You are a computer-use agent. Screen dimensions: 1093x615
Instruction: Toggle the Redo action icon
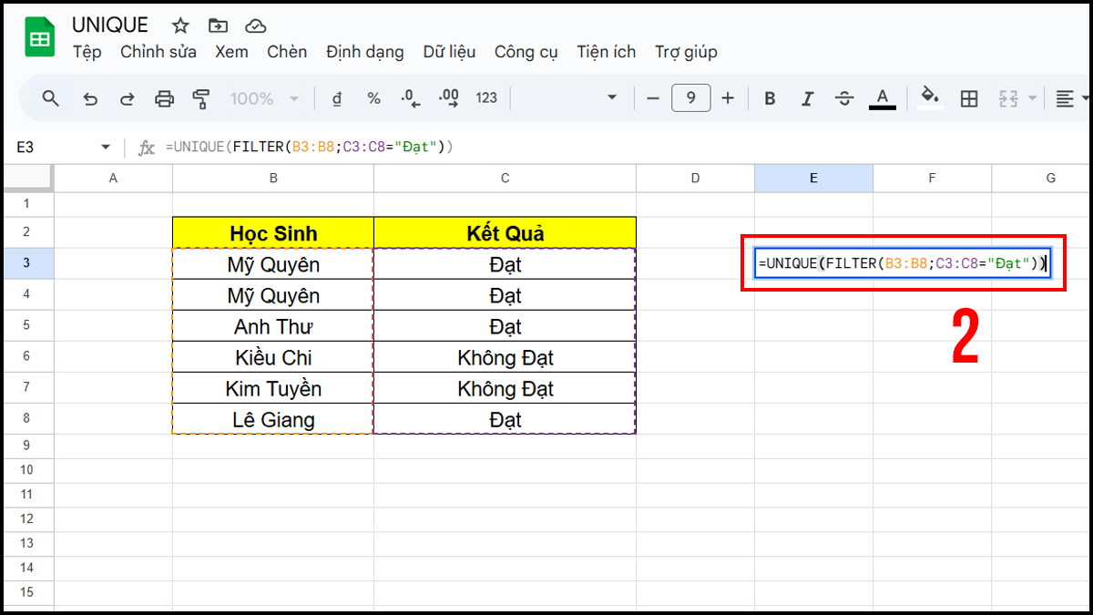click(127, 97)
